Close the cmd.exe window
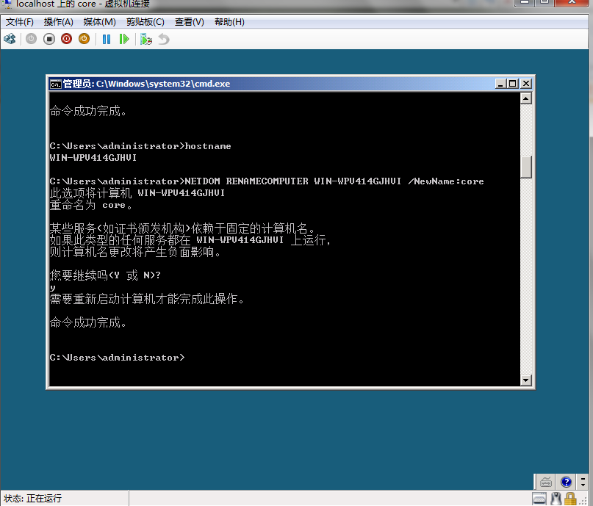 point(525,84)
